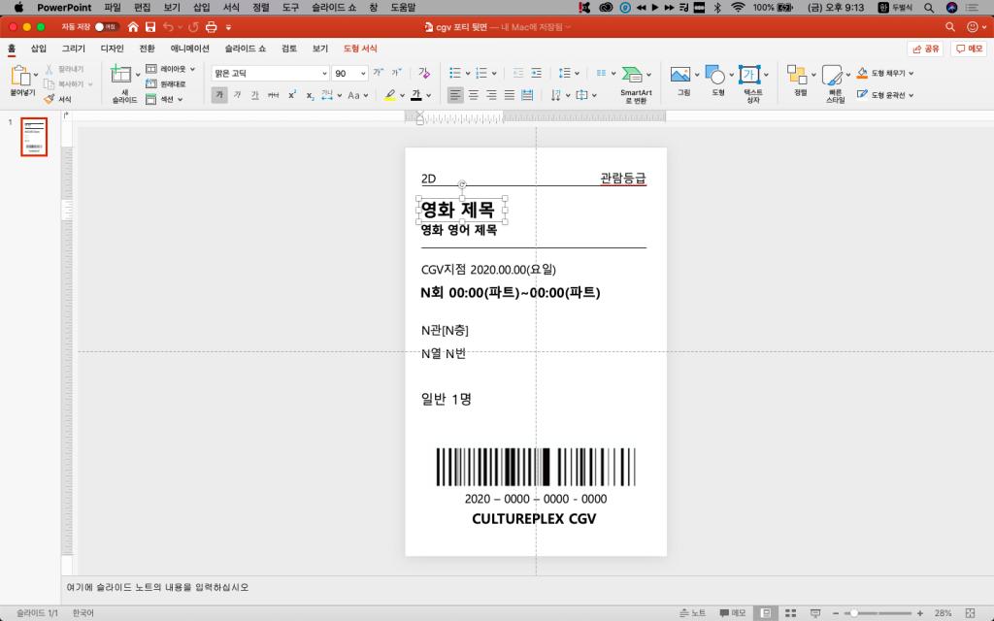Viewport: 994px width, 621px height.
Task: Click the Comments (메모) button near Share
Action: (969, 49)
